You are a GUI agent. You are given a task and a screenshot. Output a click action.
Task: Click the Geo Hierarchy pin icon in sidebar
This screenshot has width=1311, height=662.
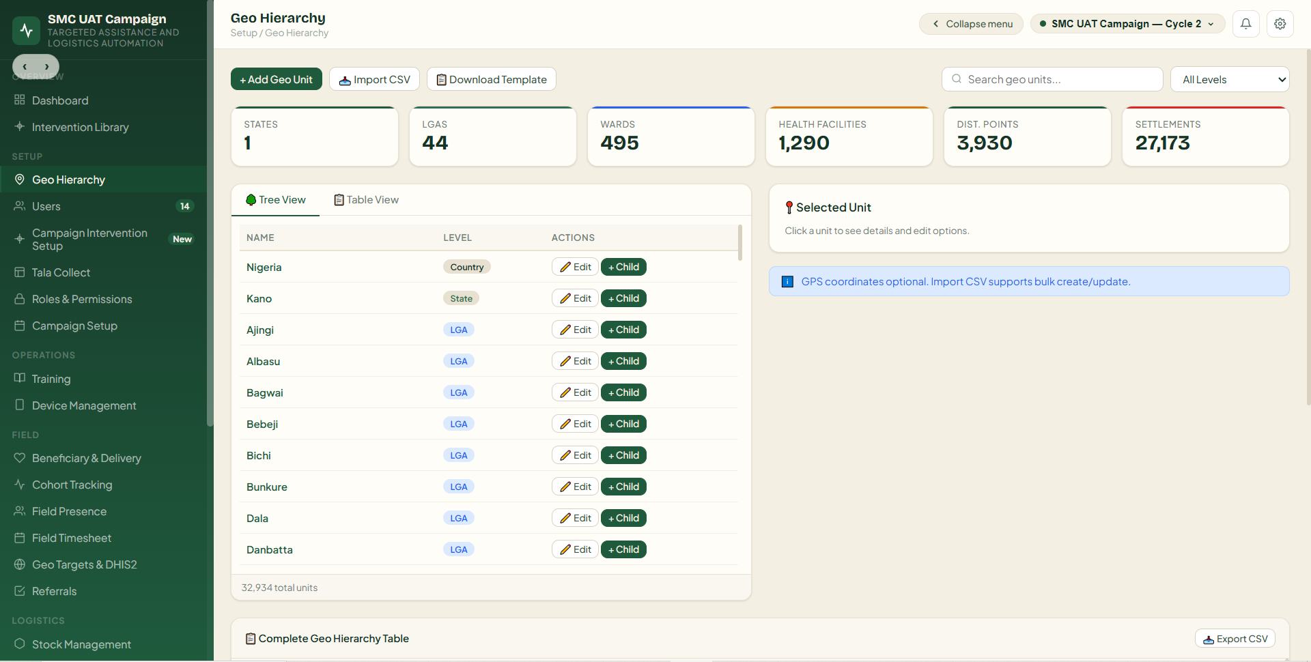19,179
